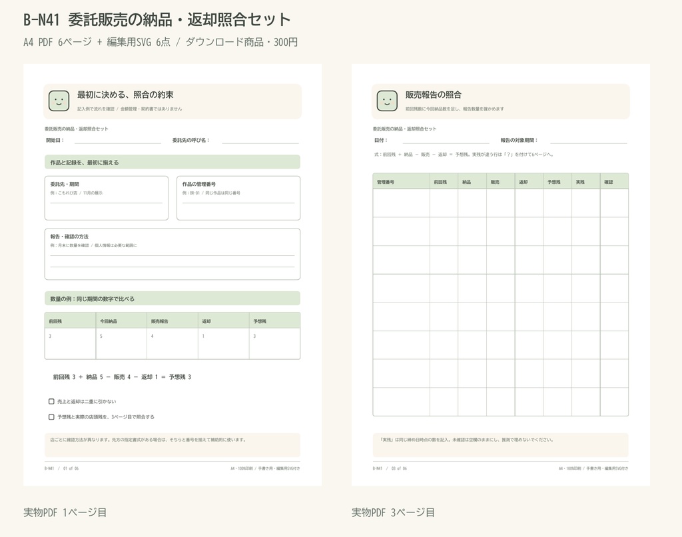
Task: Open the page 3 PDF preview thumbnail
Action: pos(501,275)
